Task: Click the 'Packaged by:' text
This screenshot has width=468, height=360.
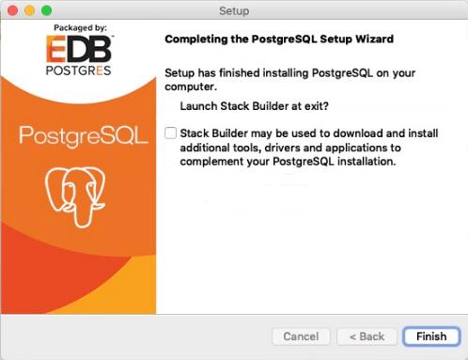Action: pyautogui.click(x=80, y=28)
